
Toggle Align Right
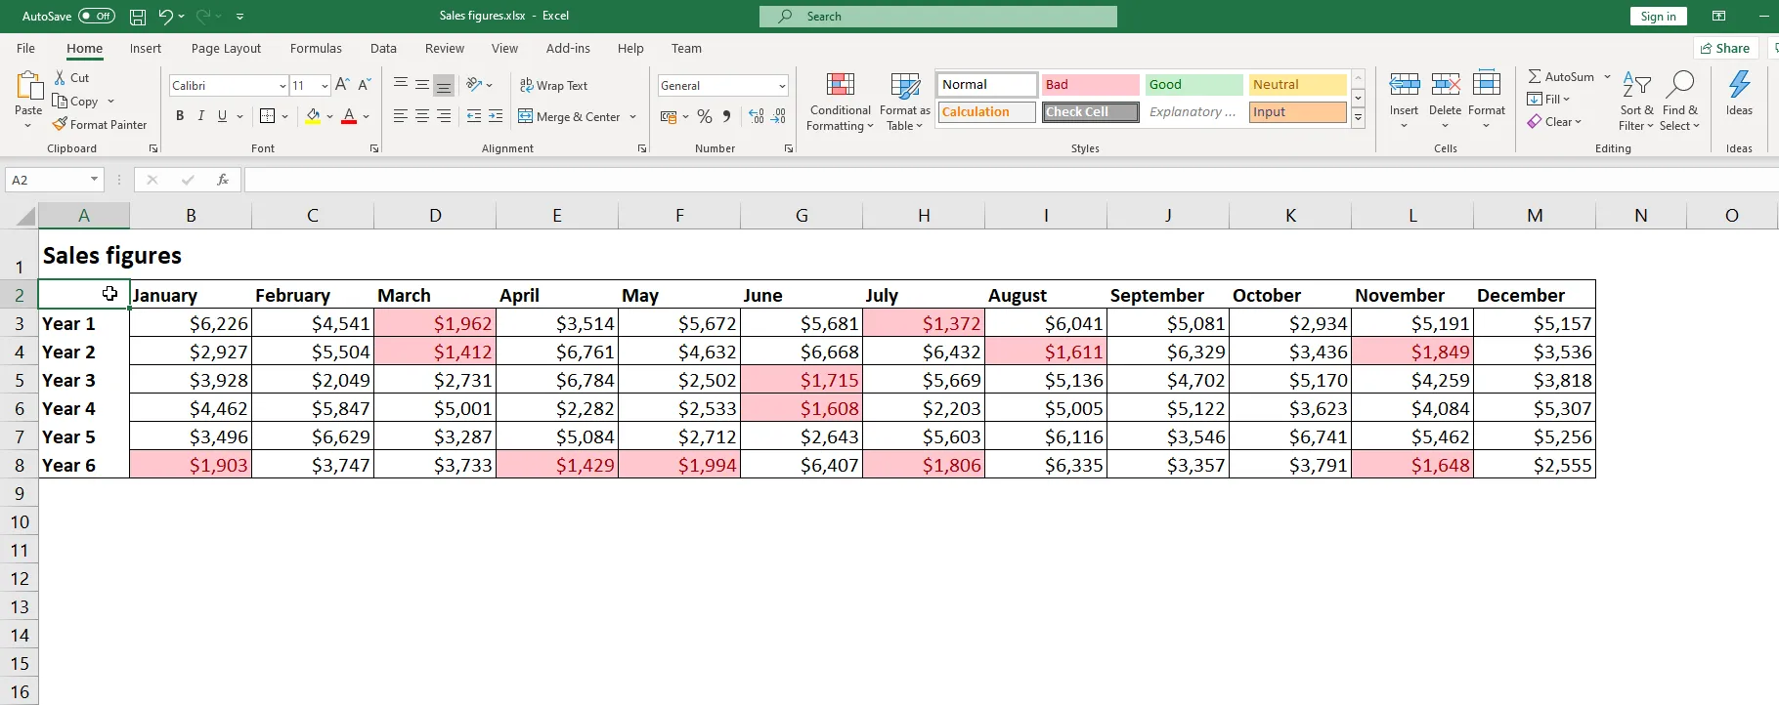[444, 116]
